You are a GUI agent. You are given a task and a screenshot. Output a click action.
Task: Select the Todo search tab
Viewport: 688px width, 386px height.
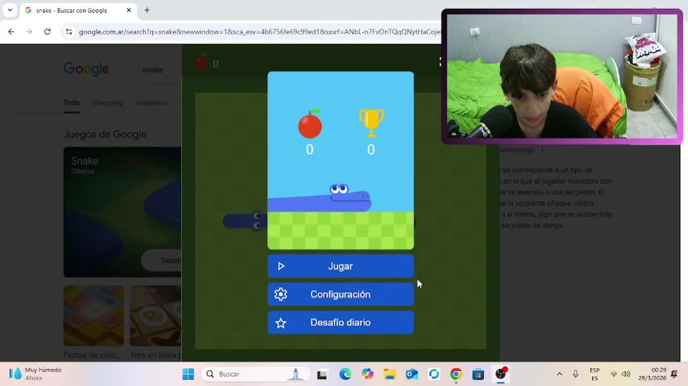click(71, 102)
